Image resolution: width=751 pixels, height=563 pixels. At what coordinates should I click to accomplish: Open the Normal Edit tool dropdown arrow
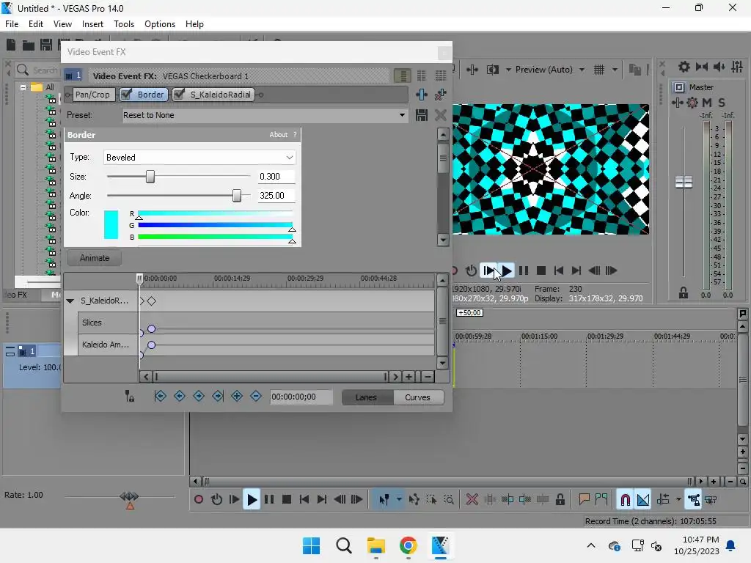pyautogui.click(x=399, y=500)
